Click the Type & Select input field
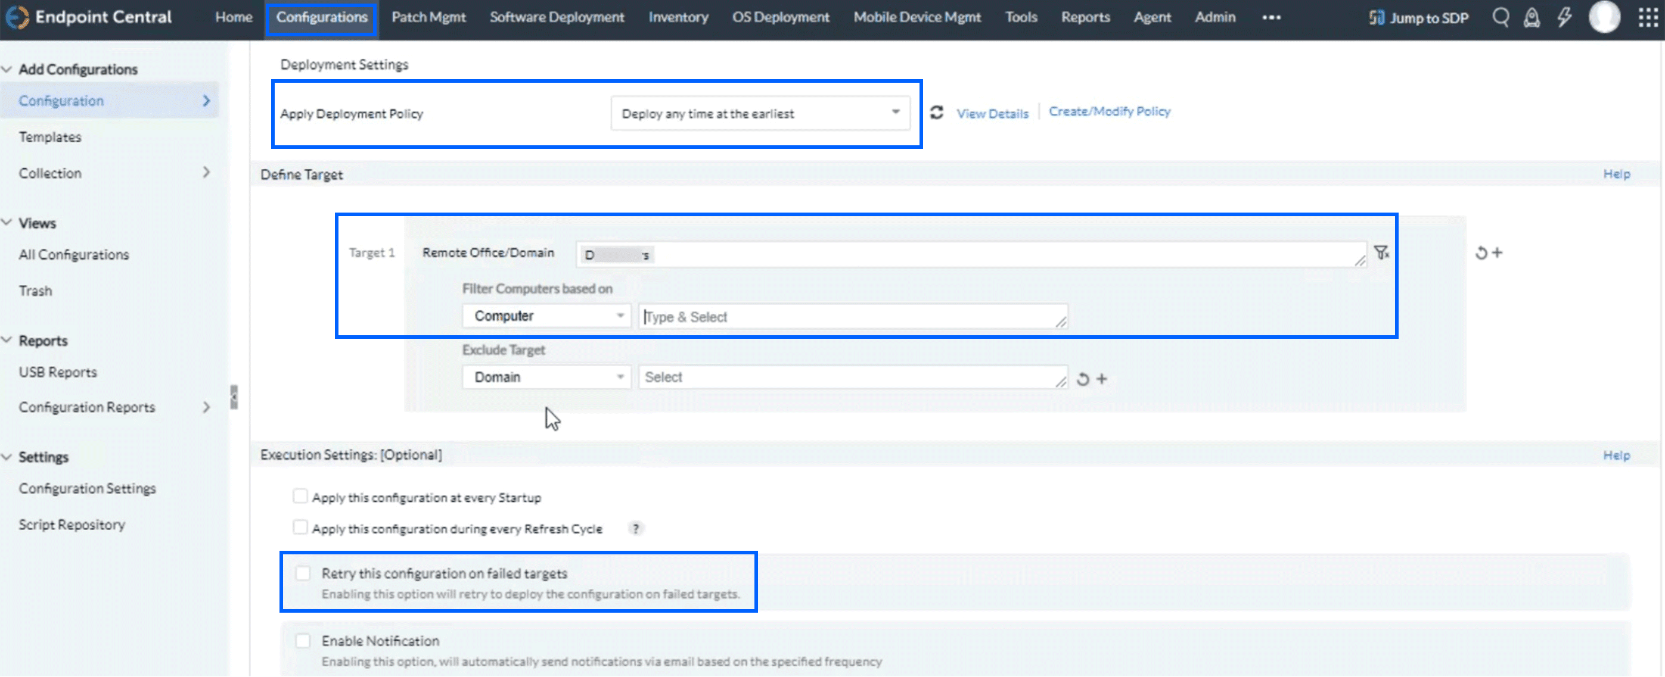Image resolution: width=1665 pixels, height=677 pixels. point(852,317)
